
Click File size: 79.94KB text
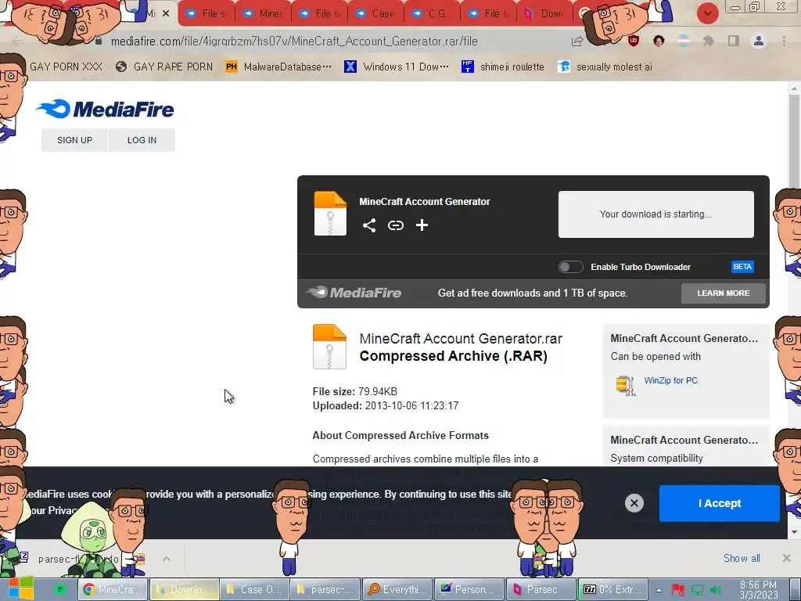click(355, 391)
